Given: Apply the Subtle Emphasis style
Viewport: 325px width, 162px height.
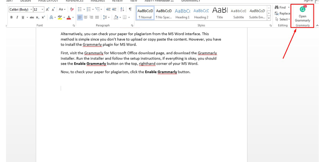Looking at the screenshot, I should click(257, 13).
